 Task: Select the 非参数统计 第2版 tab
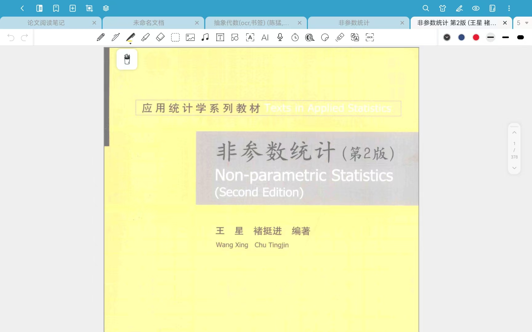pyautogui.click(x=457, y=23)
